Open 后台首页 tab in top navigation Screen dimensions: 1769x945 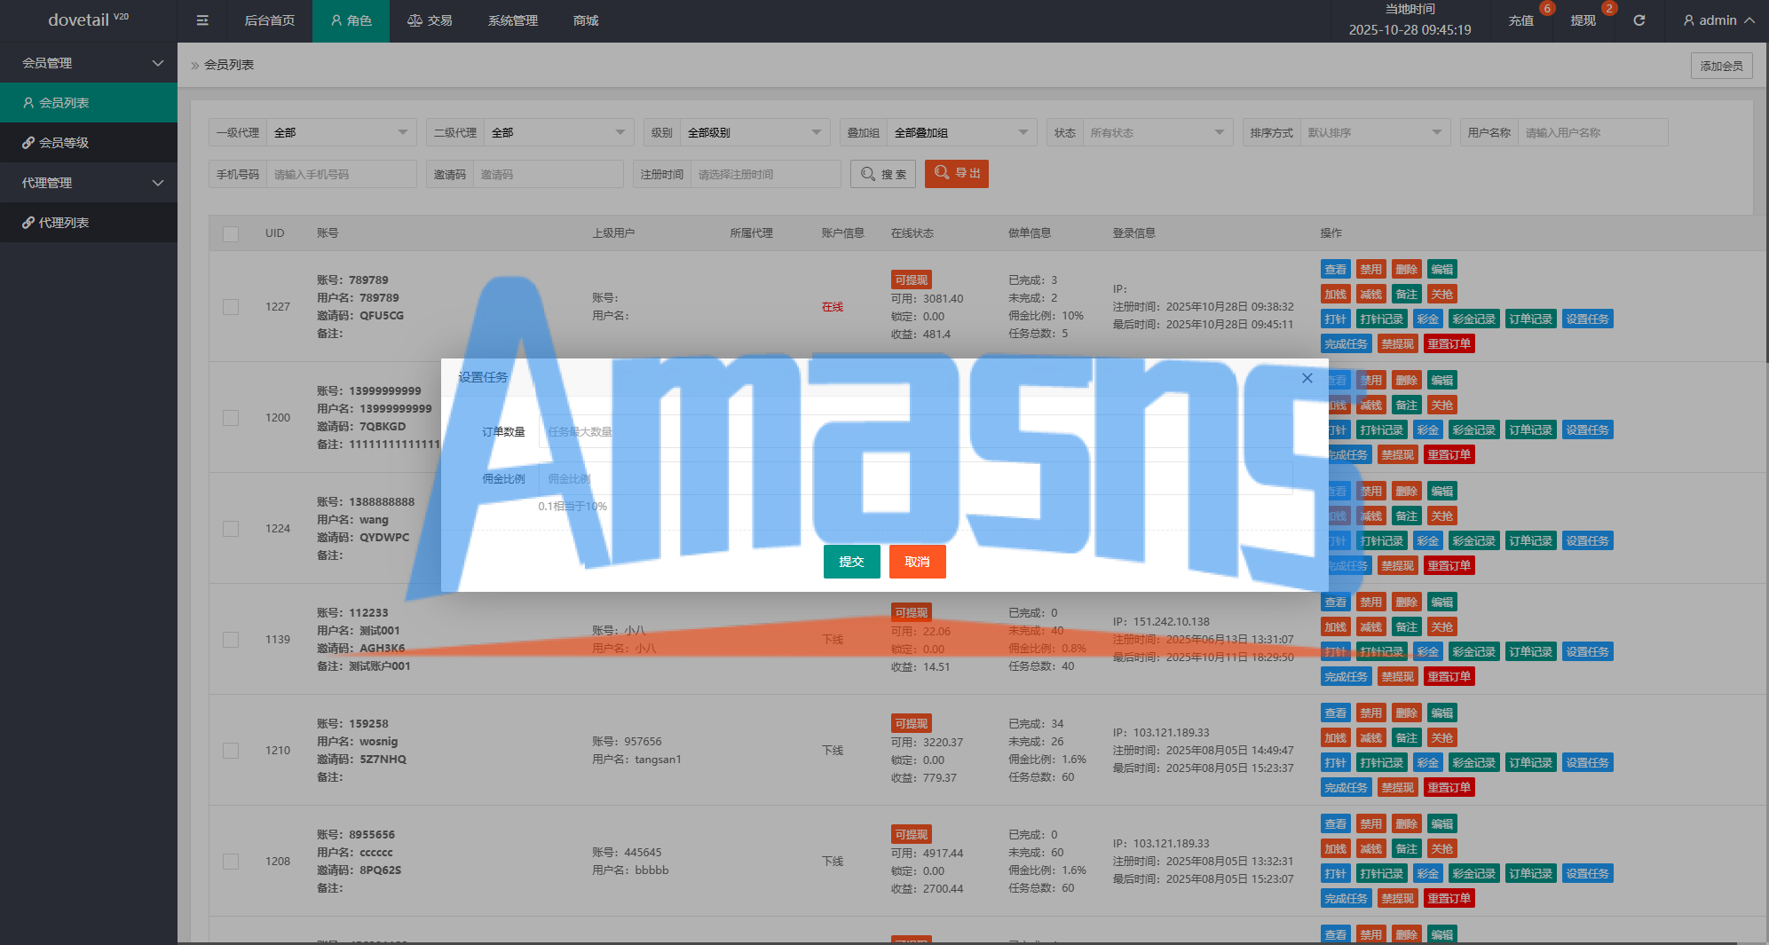pyautogui.click(x=270, y=20)
